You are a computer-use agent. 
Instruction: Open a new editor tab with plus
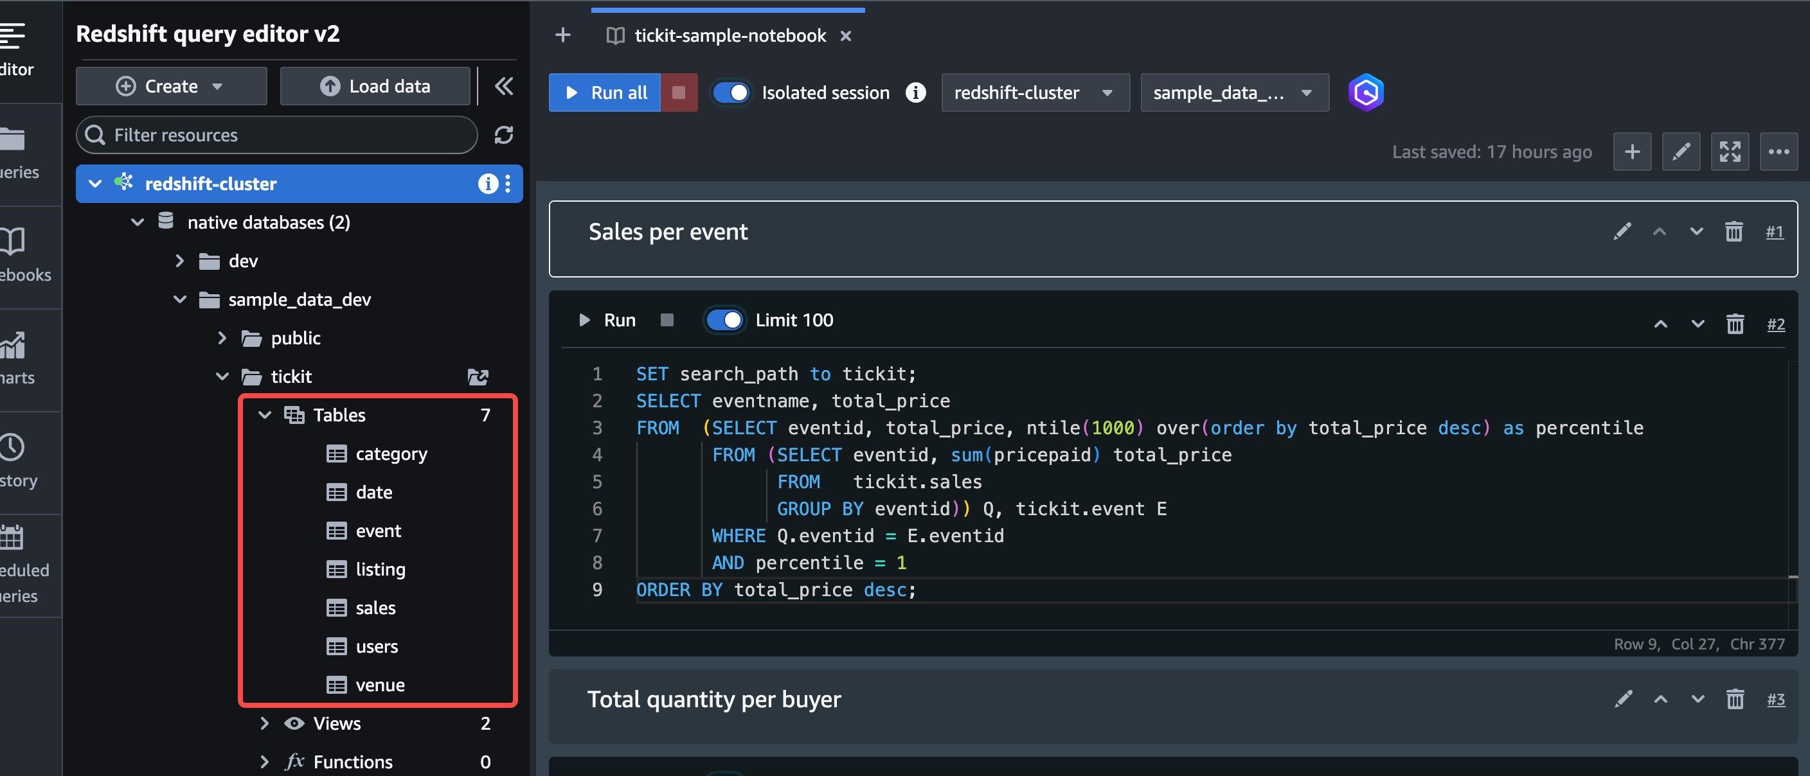(x=563, y=35)
